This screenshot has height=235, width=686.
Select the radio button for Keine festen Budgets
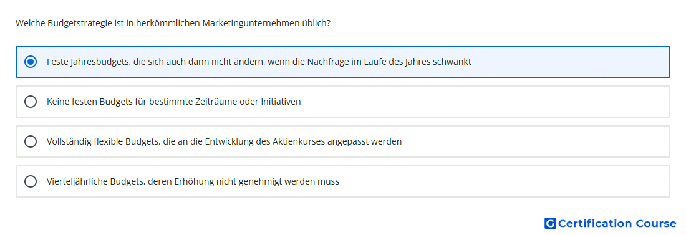tap(31, 102)
